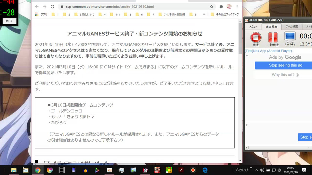Switch to Chrome in the taskbar
The width and height of the screenshot is (312, 175).
[38, 170]
